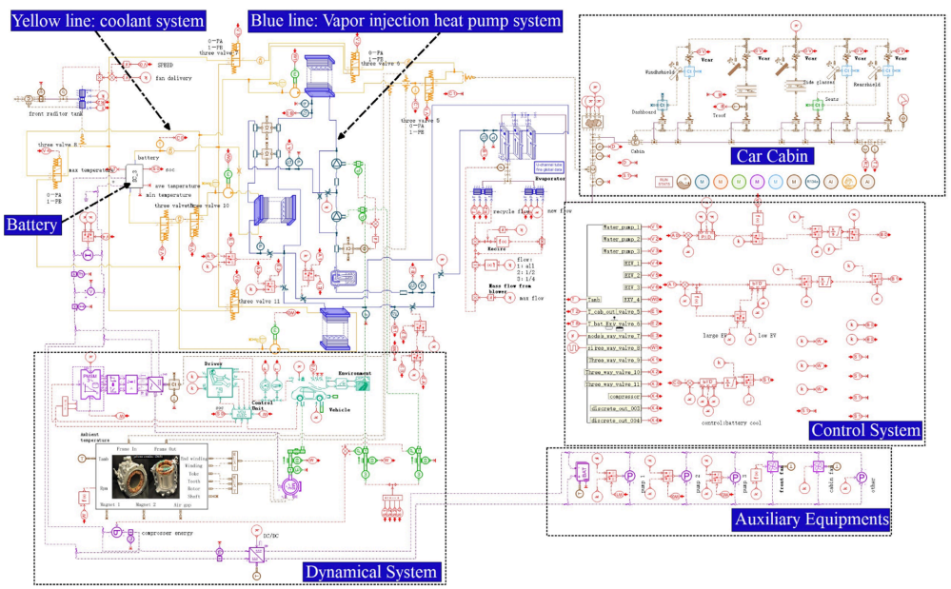The image size is (951, 589).
Task: Select the front radiator tank component
Action: [x=82, y=99]
